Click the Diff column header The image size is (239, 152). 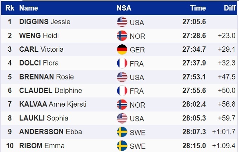click(x=230, y=8)
